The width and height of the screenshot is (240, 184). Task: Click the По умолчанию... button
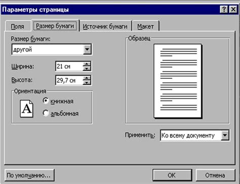pyautogui.click(x=29, y=175)
